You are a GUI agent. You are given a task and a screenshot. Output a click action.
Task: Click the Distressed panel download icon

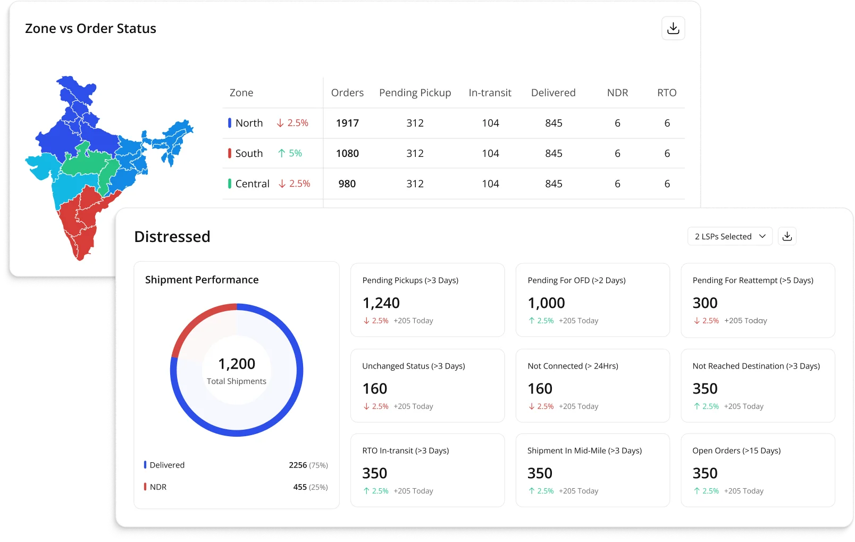(x=787, y=236)
